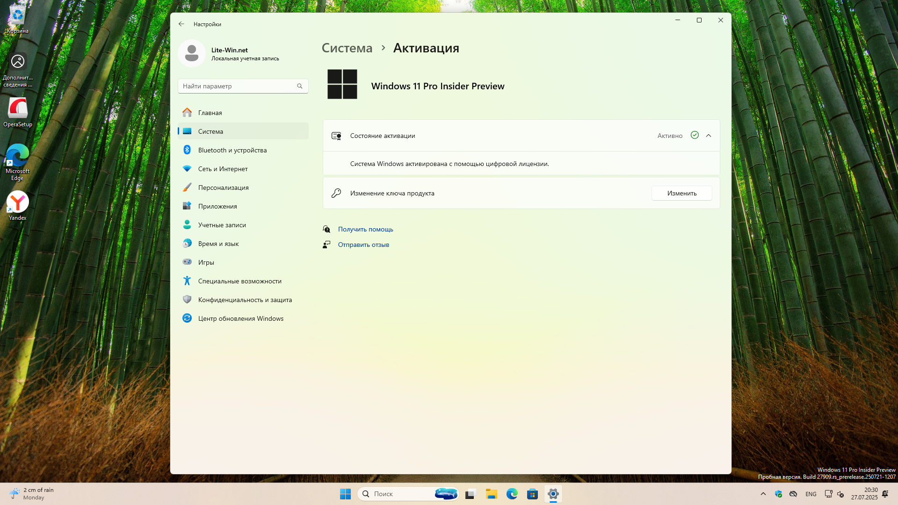Click the Отправить отзыв link

(363, 245)
